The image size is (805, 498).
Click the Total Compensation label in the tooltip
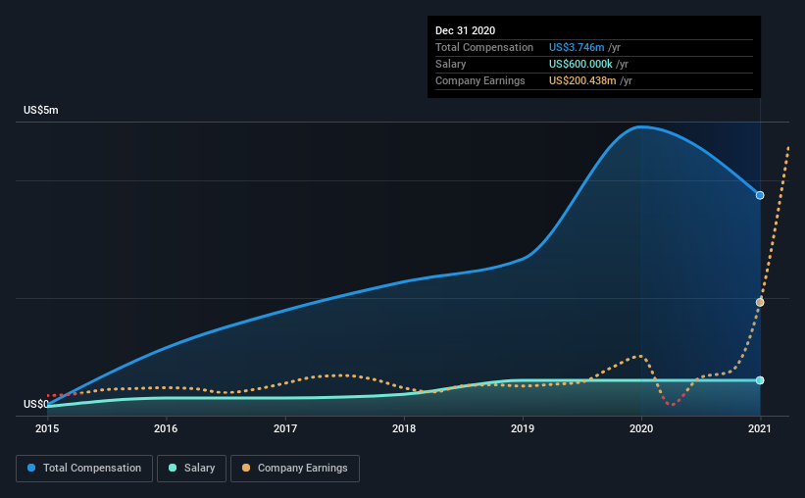[x=484, y=47]
